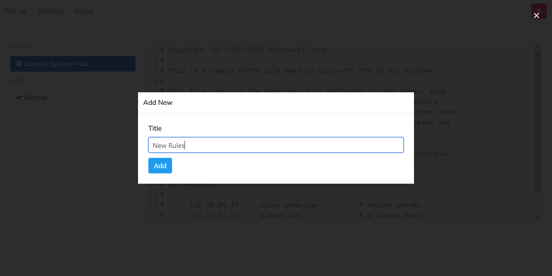The width and height of the screenshot is (552, 276).
Task: Click the hosts editor vertical scrollbar thumb
Action: (x=538, y=121)
